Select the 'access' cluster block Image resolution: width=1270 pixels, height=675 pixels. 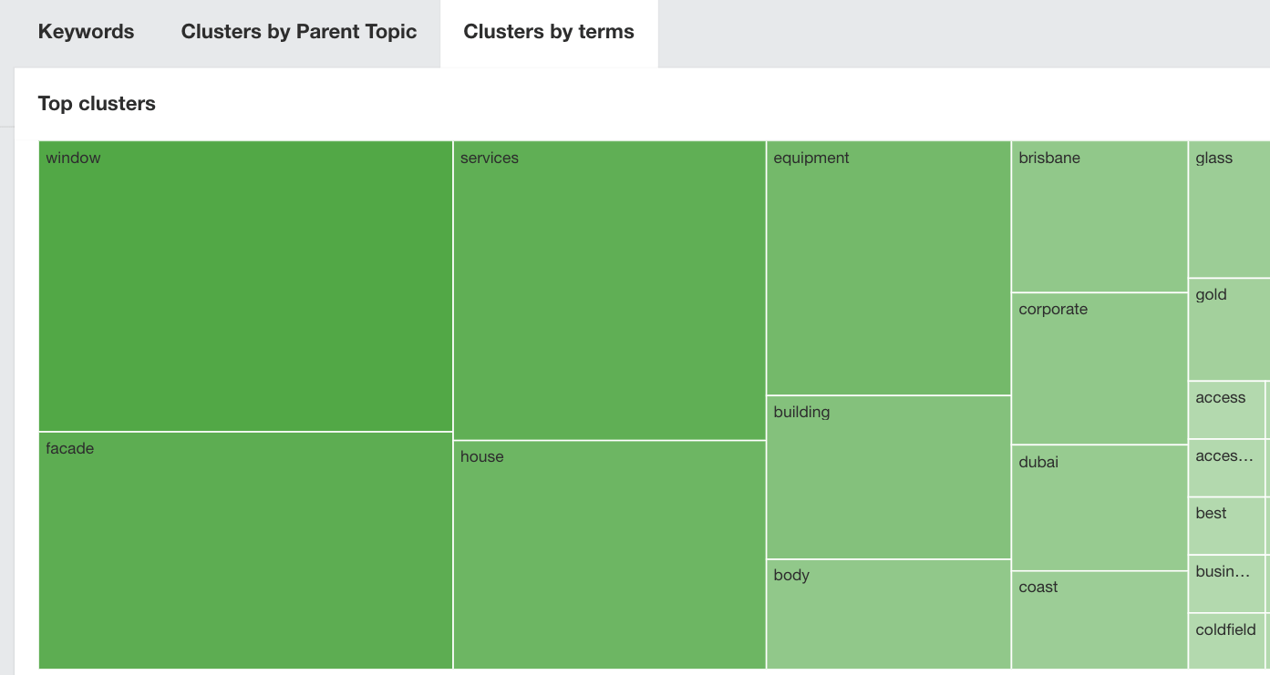click(x=1227, y=410)
